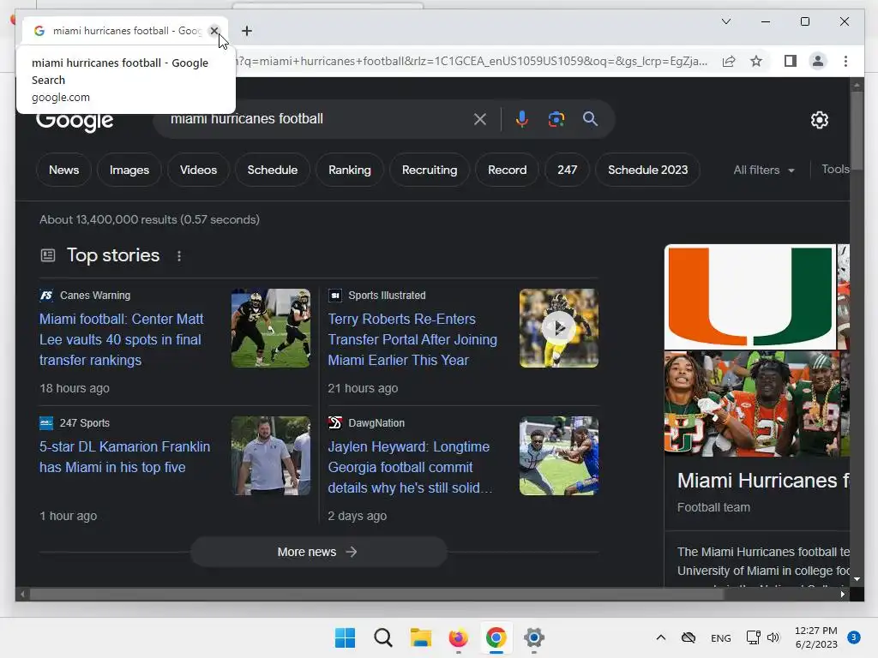Switch to the Videos filter
This screenshot has width=878, height=658.
coord(198,170)
